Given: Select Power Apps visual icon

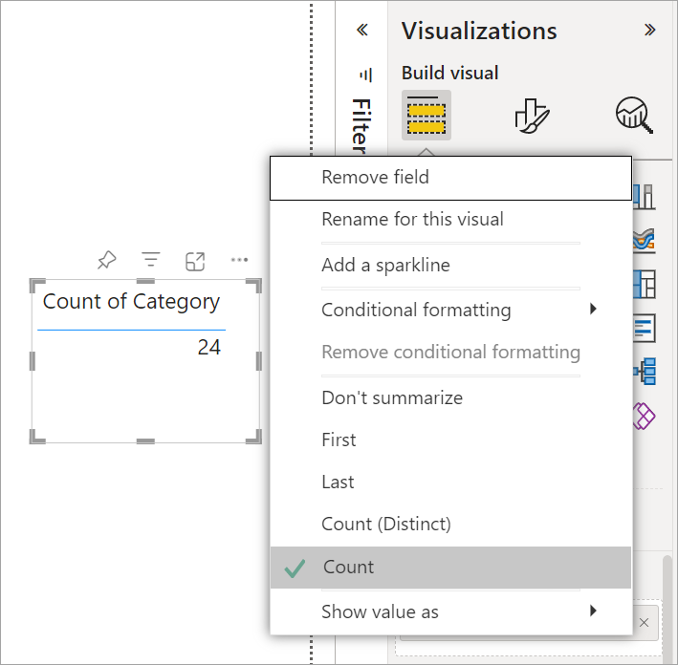Looking at the screenshot, I should (x=645, y=416).
